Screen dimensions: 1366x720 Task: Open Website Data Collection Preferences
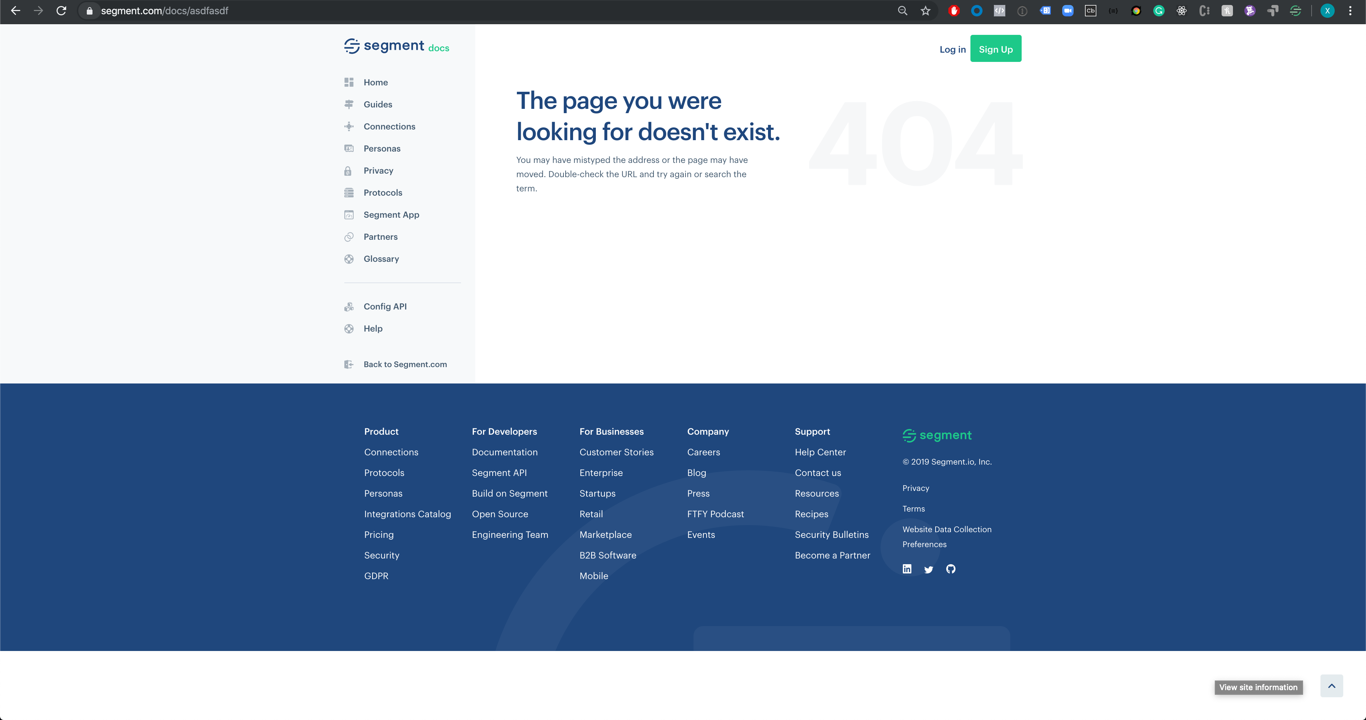point(947,537)
